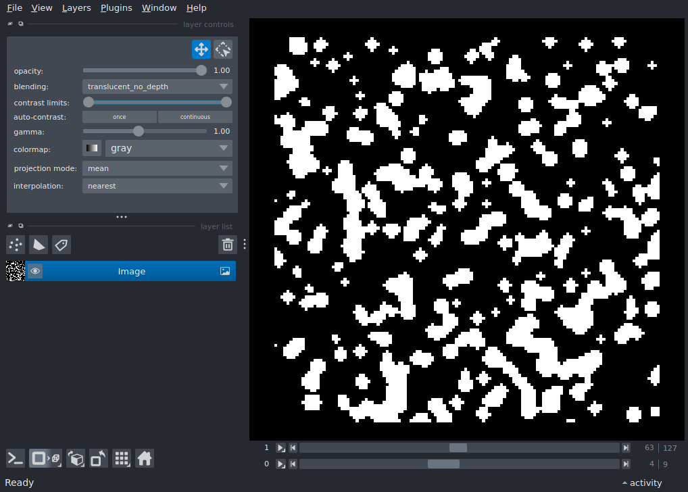
Task: Create a new points layer
Action: 16,245
